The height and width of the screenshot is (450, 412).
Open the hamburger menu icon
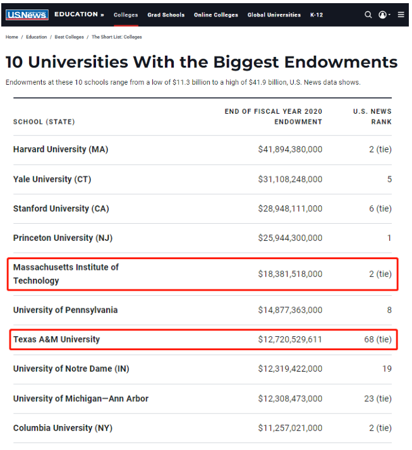401,15
